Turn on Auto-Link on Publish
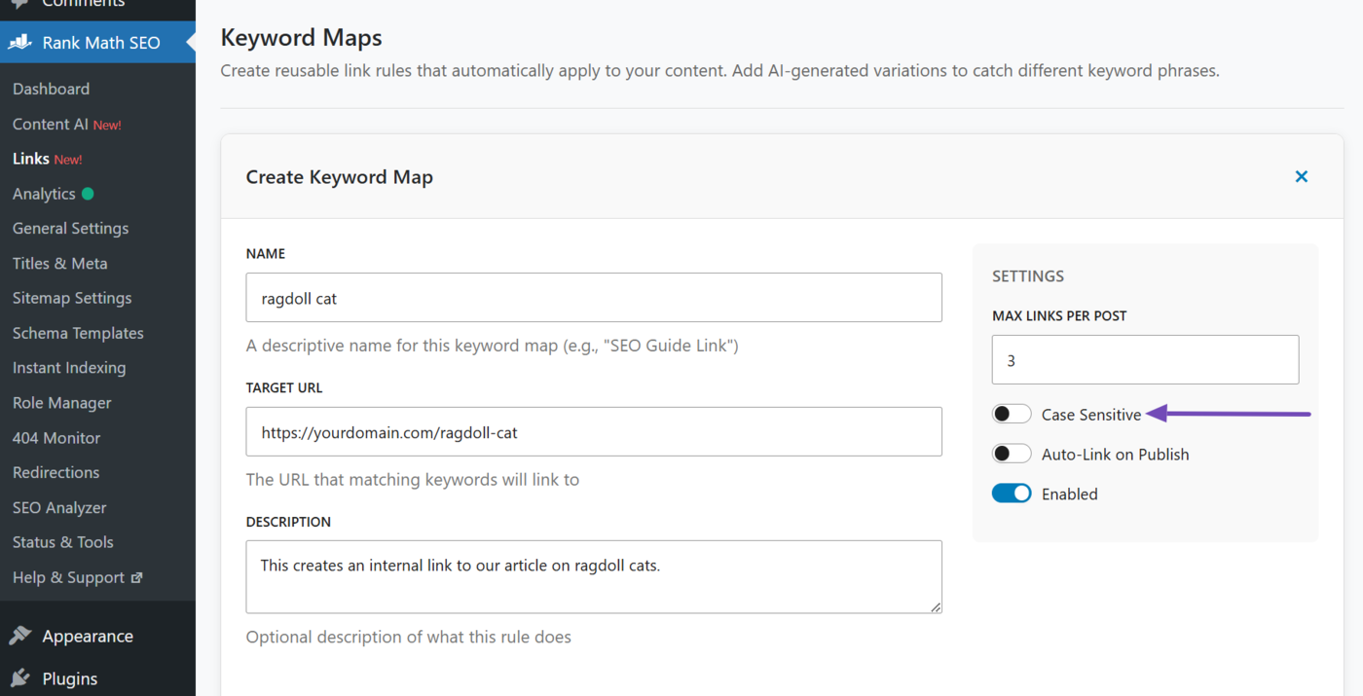1363x696 pixels. pos(1012,453)
